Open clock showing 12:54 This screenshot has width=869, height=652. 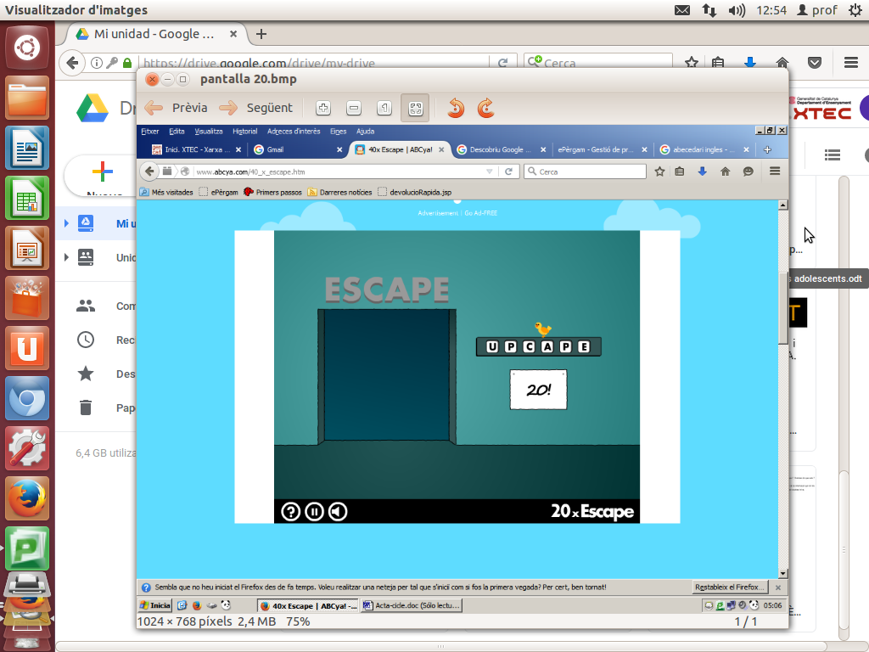771,10
